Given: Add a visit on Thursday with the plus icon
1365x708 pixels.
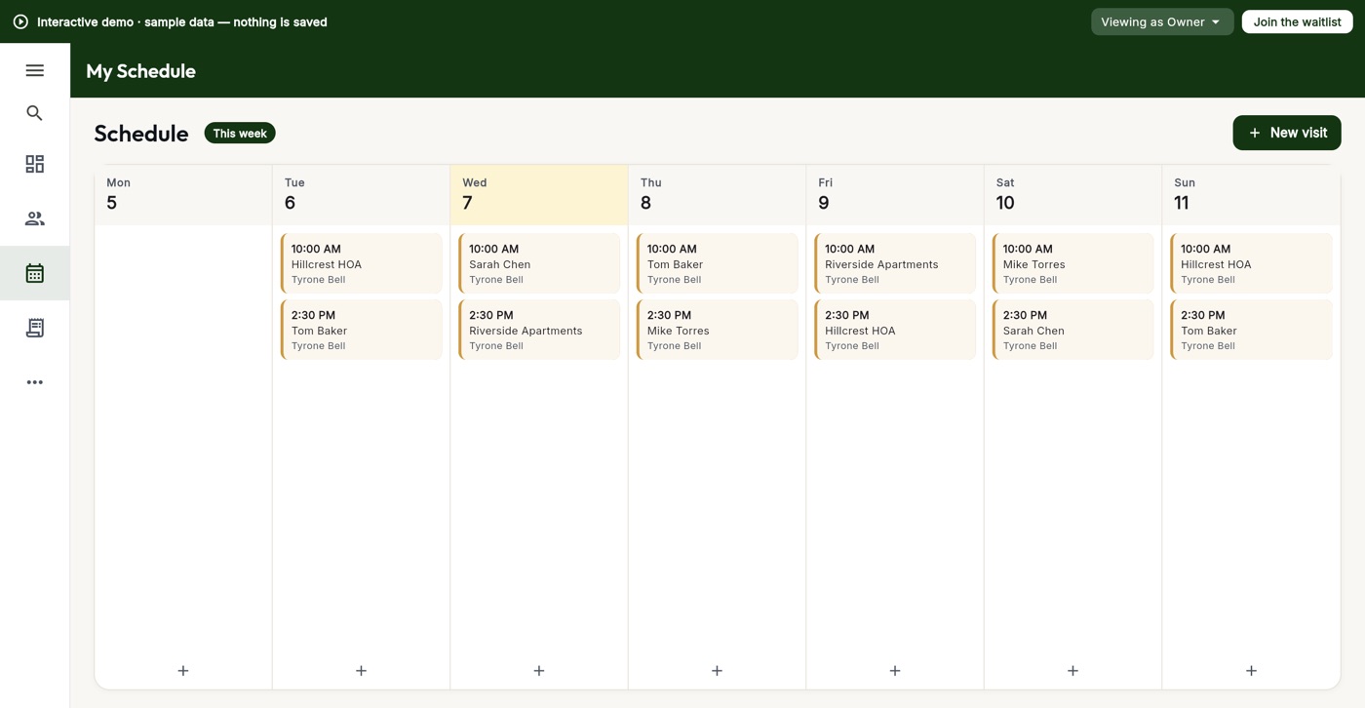Looking at the screenshot, I should point(717,671).
